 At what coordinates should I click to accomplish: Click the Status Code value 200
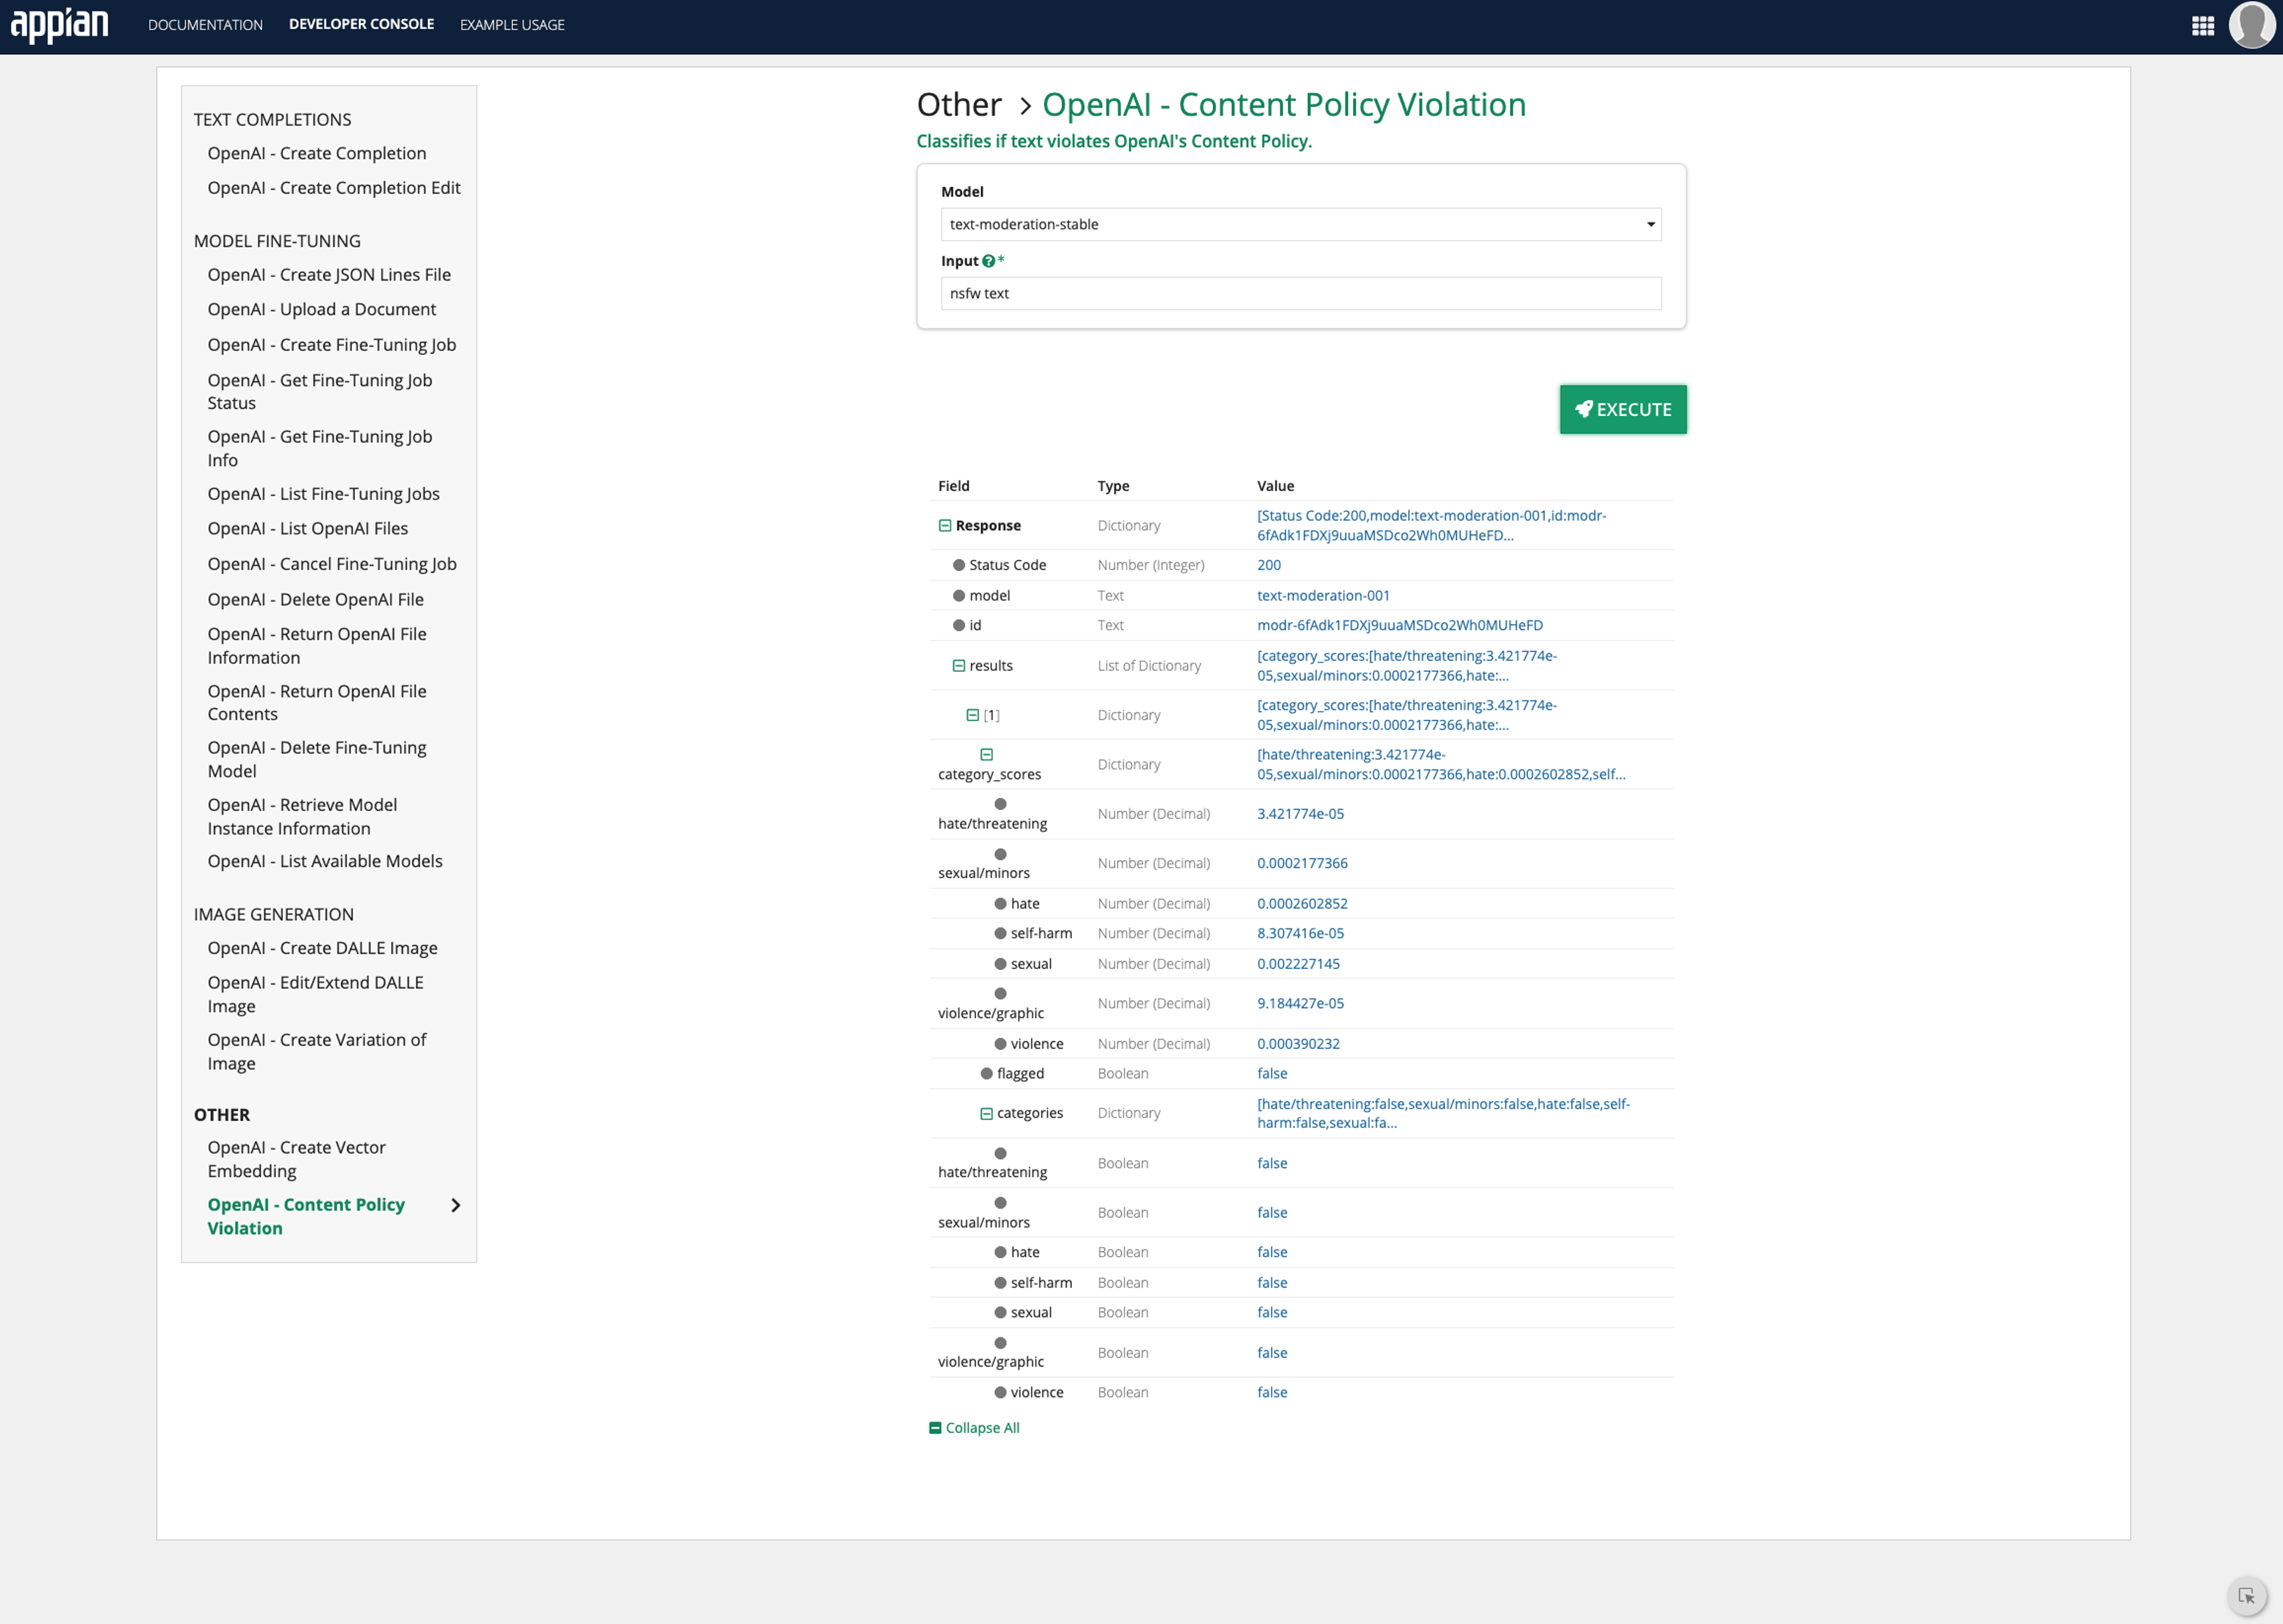pos(1269,566)
